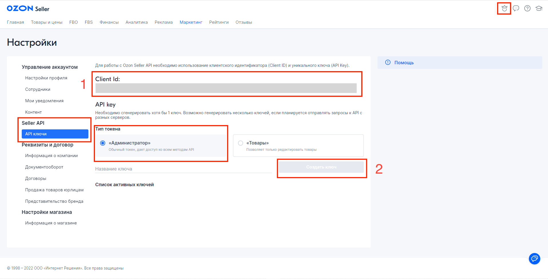Screen dimensions: 548x279
Task: Click the OZON Seller logo
Action: [28, 9]
